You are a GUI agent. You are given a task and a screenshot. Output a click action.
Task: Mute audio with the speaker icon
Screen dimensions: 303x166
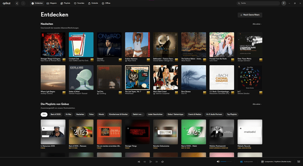pyautogui.click(x=218, y=161)
